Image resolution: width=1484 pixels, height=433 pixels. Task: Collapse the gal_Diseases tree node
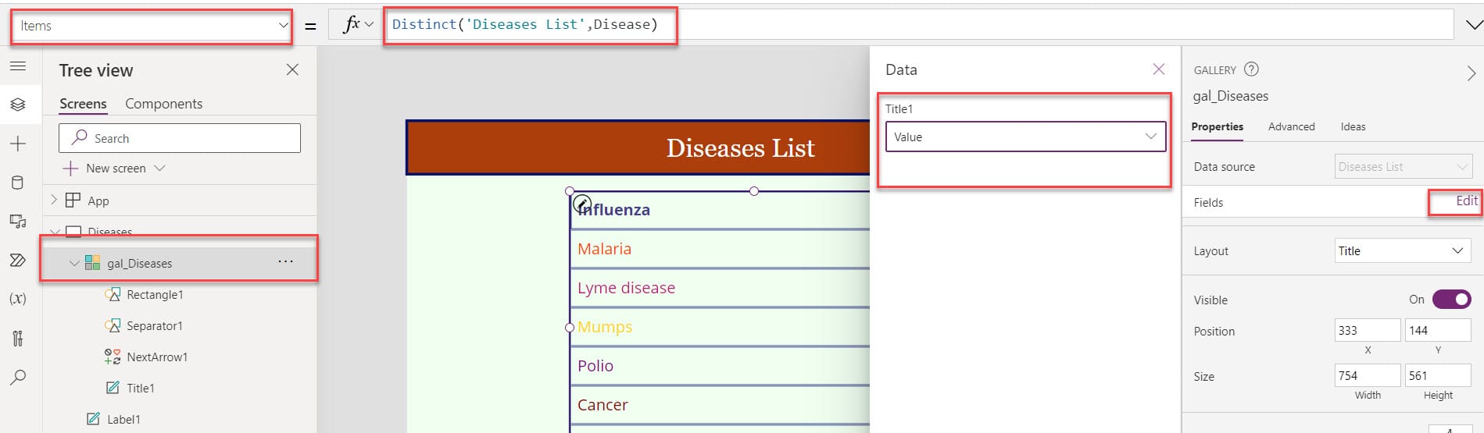[x=74, y=263]
